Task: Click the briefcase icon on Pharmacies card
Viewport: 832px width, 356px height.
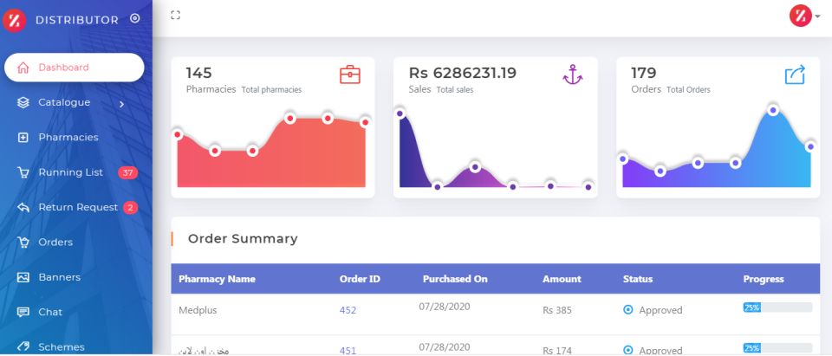Action: pos(349,75)
